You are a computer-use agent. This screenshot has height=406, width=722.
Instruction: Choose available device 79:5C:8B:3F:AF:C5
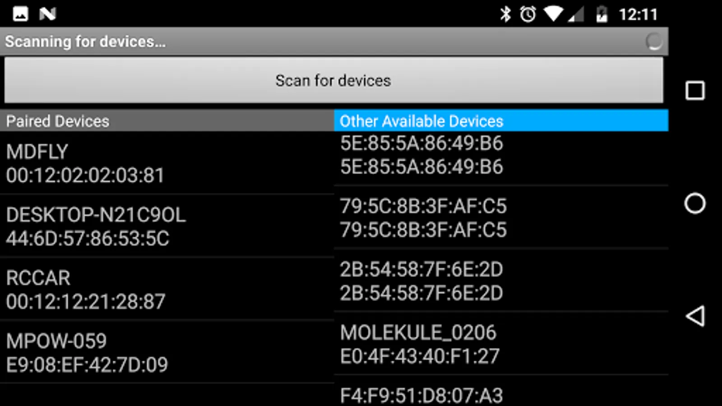tap(501, 218)
